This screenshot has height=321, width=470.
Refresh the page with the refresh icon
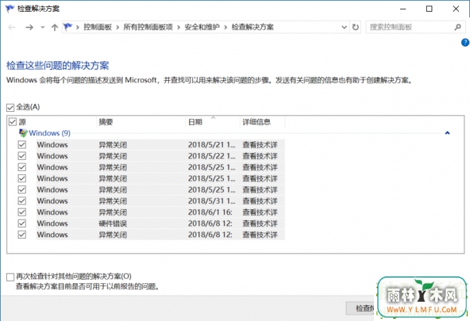(x=355, y=27)
